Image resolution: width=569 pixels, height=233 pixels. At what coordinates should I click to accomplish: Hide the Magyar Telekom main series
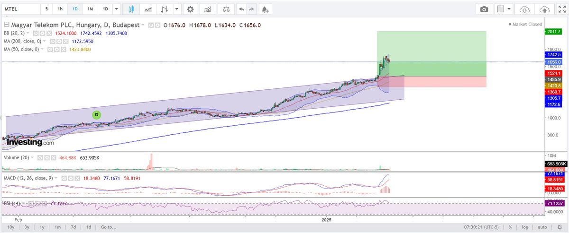151,26
